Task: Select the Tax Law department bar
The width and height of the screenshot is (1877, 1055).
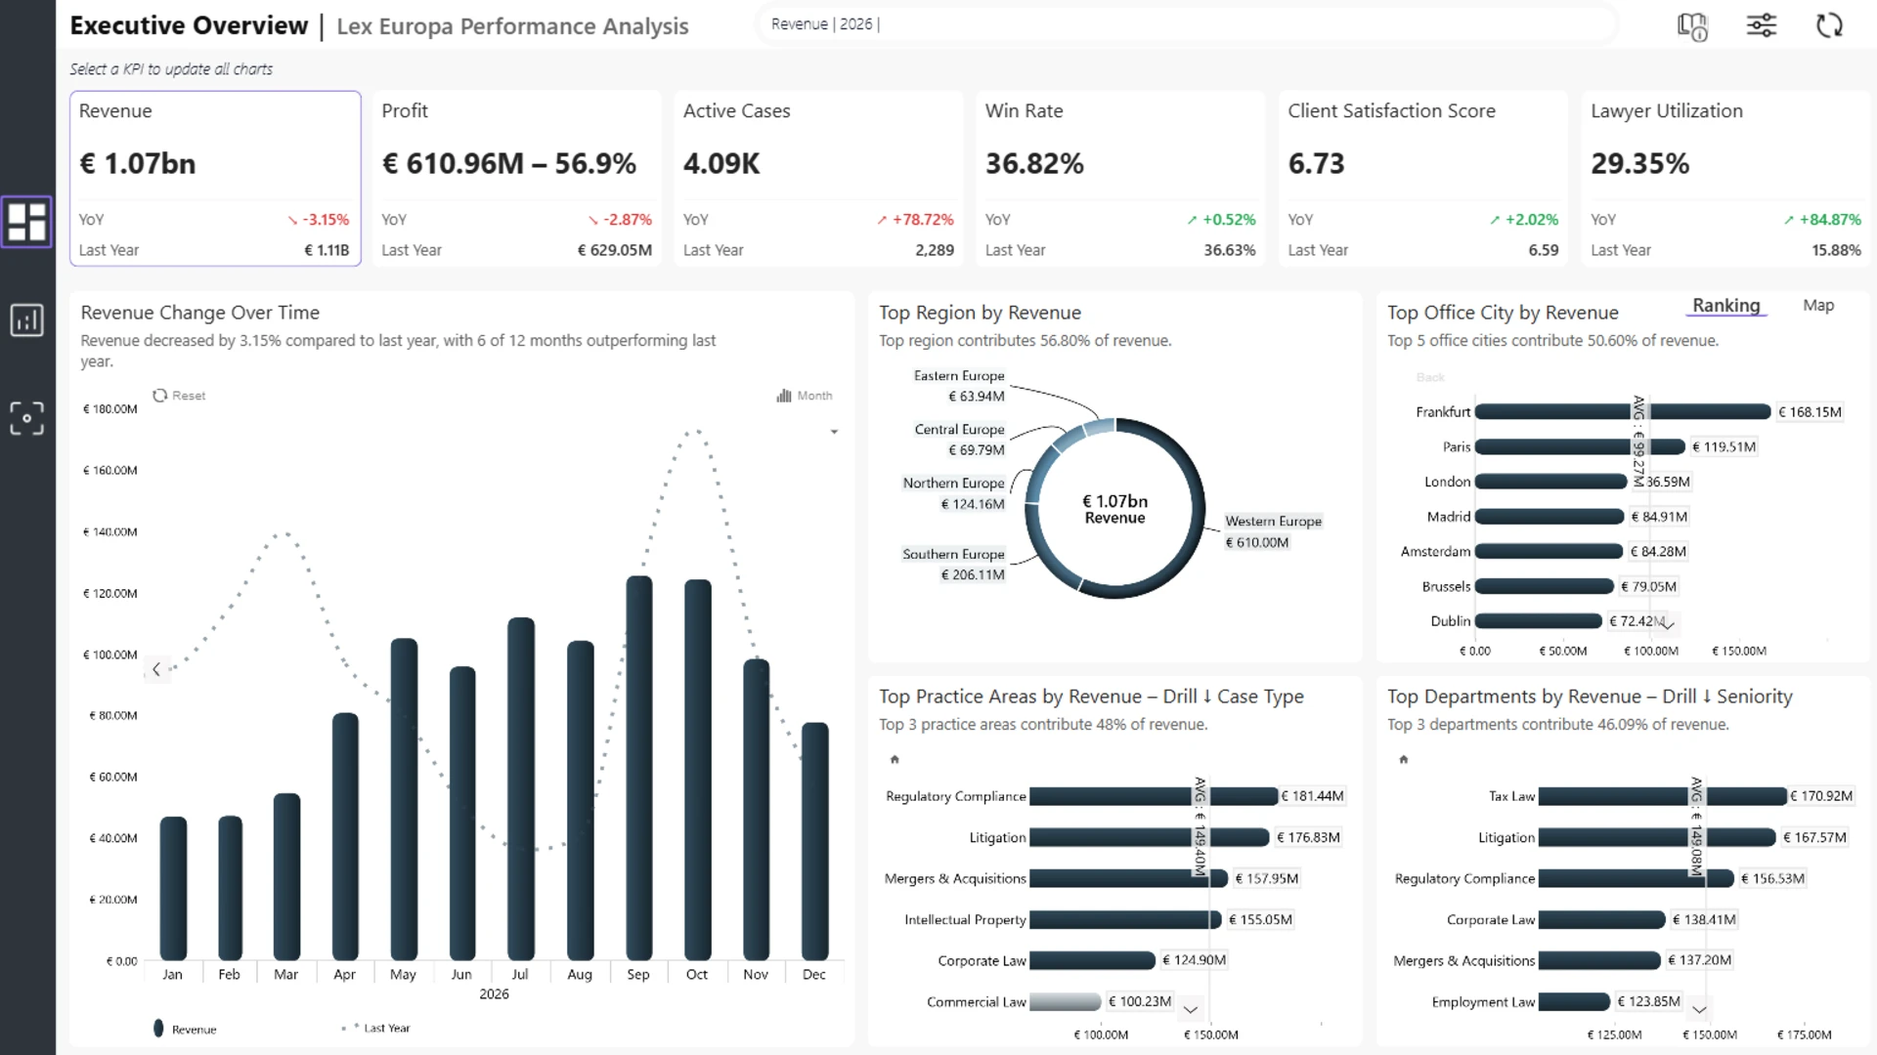Action: click(x=1662, y=796)
